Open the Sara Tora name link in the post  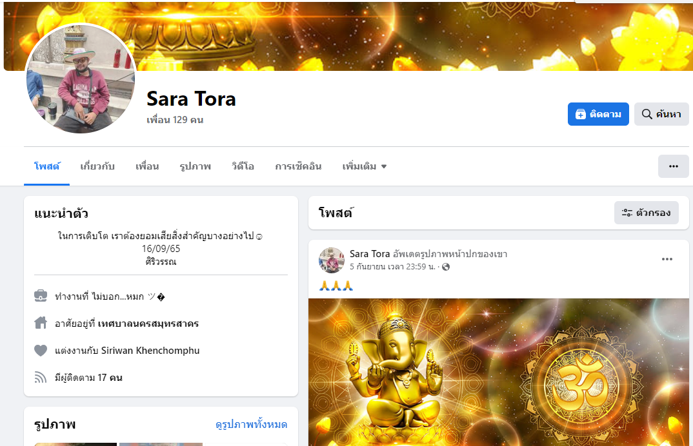[x=370, y=254]
